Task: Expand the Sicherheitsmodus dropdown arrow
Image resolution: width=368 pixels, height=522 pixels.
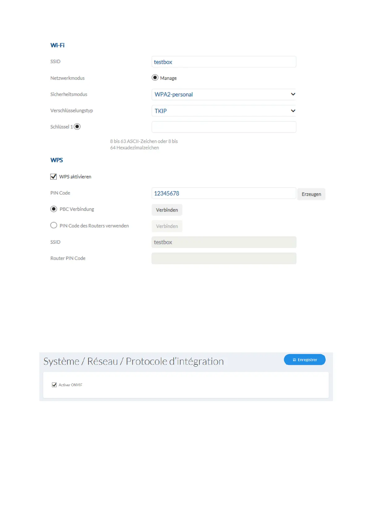Action: pos(293,94)
